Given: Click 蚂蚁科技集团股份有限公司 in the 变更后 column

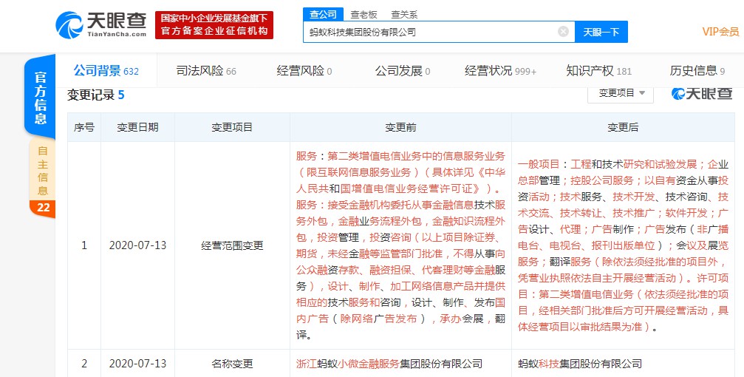Looking at the screenshot, I should tap(580, 364).
